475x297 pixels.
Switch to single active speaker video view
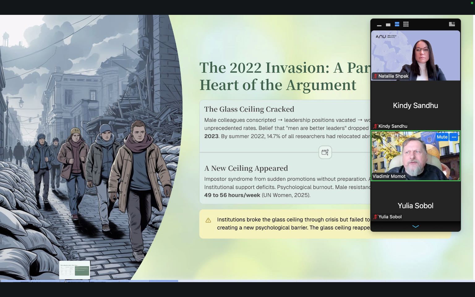pos(388,24)
